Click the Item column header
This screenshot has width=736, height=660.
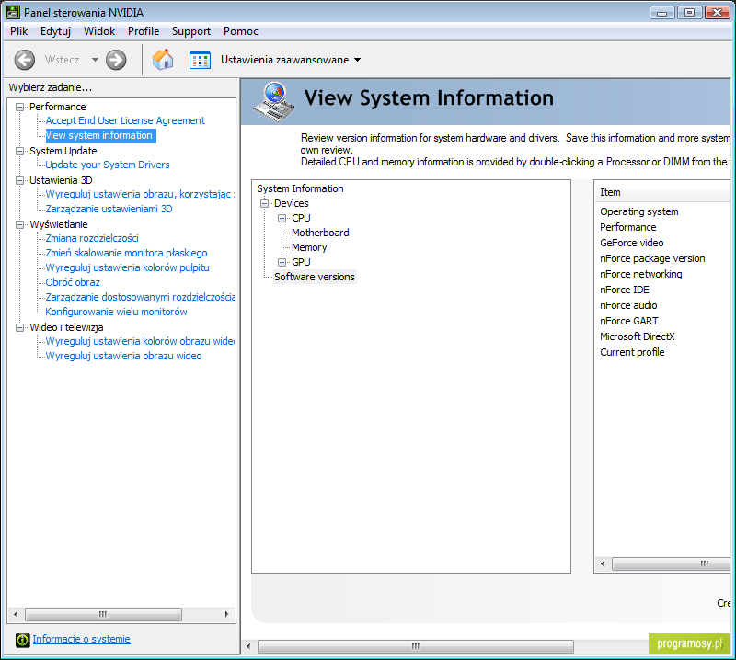coord(663,193)
